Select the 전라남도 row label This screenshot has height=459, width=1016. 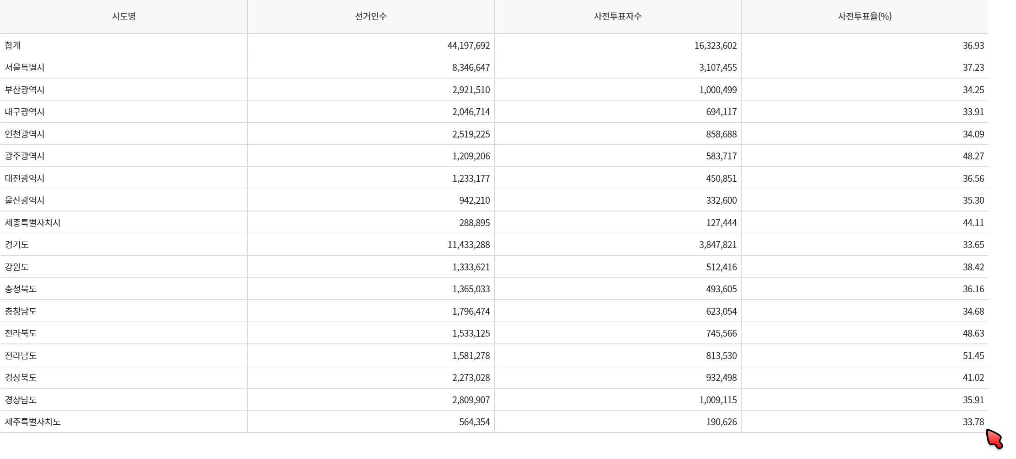(x=21, y=355)
